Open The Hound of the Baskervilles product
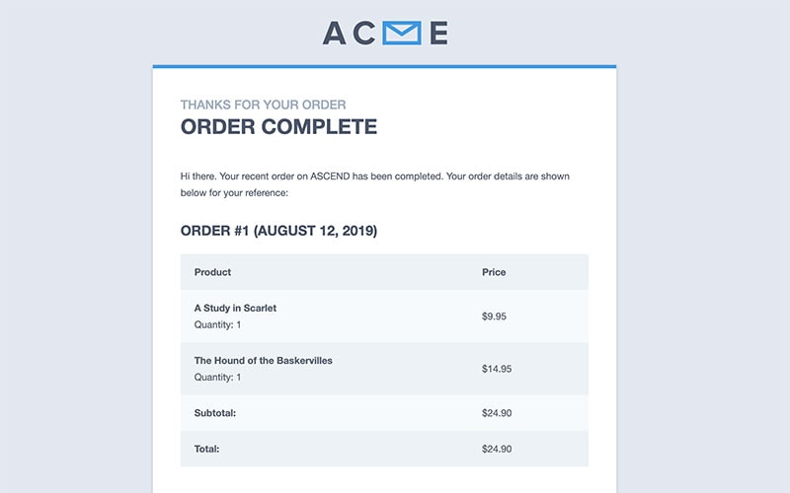Viewport: 790px width, 493px height. pyautogui.click(x=263, y=361)
